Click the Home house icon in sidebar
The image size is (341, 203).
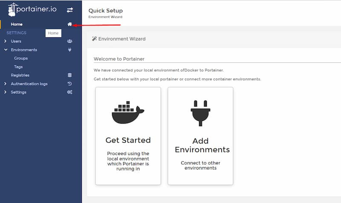tap(70, 24)
